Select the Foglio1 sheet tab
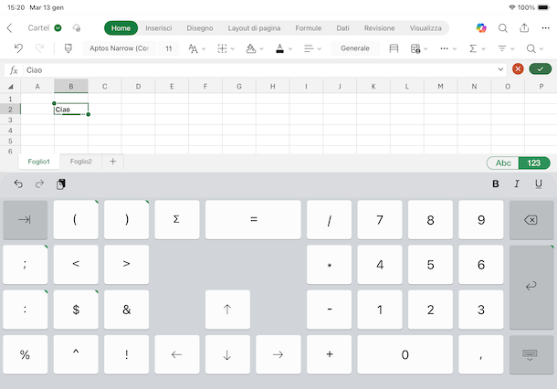 38,162
